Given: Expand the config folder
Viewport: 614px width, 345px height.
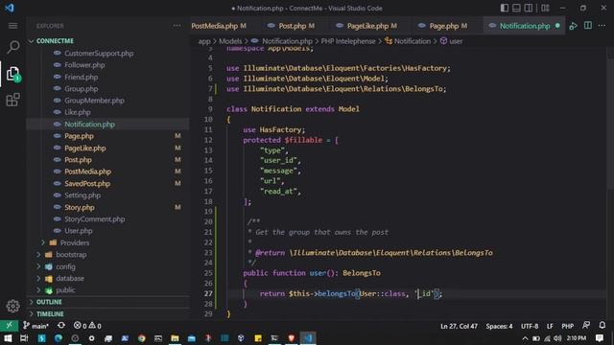Looking at the screenshot, I should [65, 266].
